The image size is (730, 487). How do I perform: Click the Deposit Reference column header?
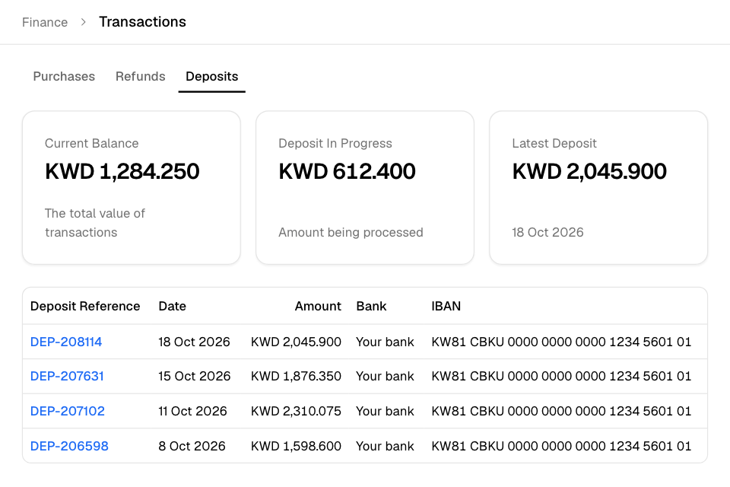coord(85,306)
